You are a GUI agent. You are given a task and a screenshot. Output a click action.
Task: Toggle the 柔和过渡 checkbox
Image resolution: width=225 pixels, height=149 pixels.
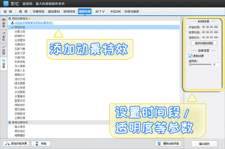(x=190, y=56)
